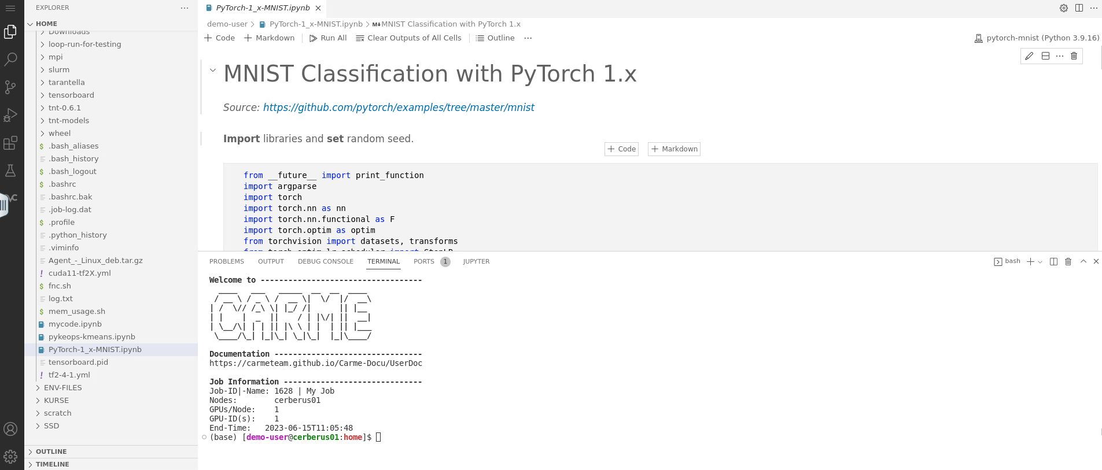Split the editor layout

point(1079,8)
